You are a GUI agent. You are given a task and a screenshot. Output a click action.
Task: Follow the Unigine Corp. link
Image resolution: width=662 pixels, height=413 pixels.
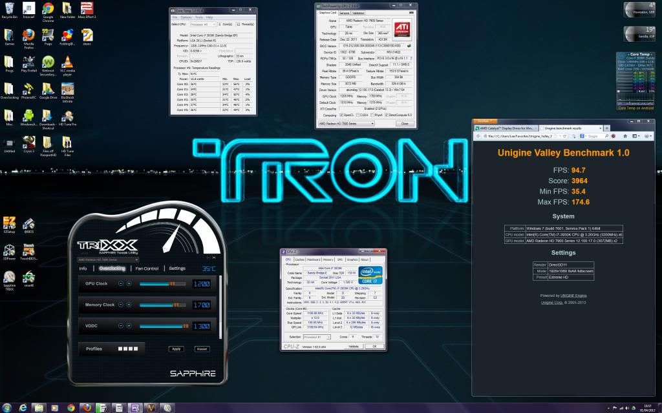pos(552,303)
